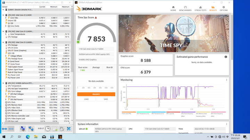This screenshot has width=250, height=140.
Task: Toggle GPU Load (%) legend in Monitoring
Action: 173,114
